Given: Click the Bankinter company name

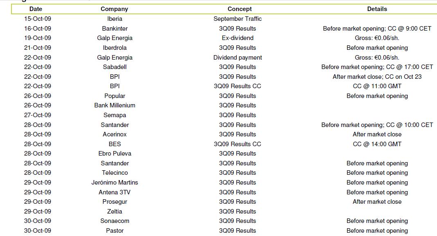Looking at the screenshot, I should click(x=115, y=28).
